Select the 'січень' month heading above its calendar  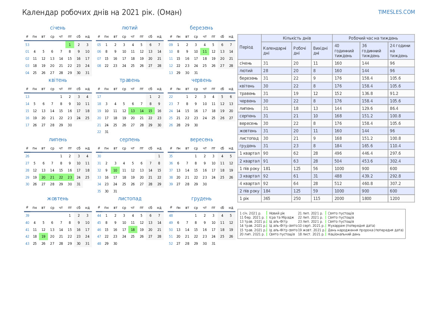point(58,28)
